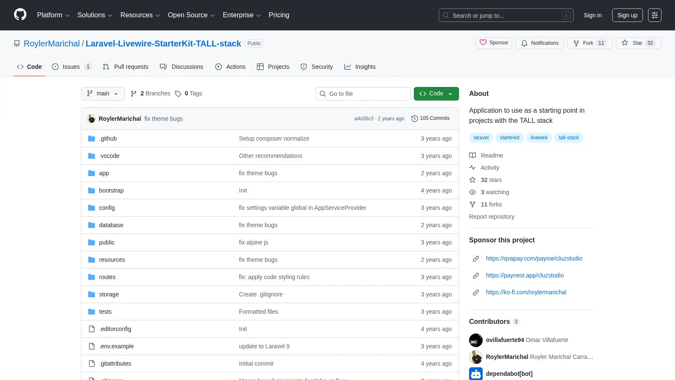Screen dimensions: 675x380
Task: Expand the Open Source menu
Action: click(x=192, y=15)
